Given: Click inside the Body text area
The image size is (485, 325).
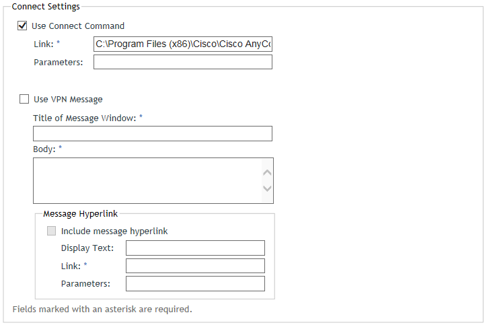Looking at the screenshot, I should tap(147, 180).
